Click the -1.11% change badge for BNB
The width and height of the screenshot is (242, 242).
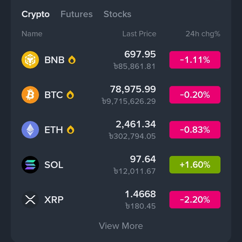tap(195, 60)
